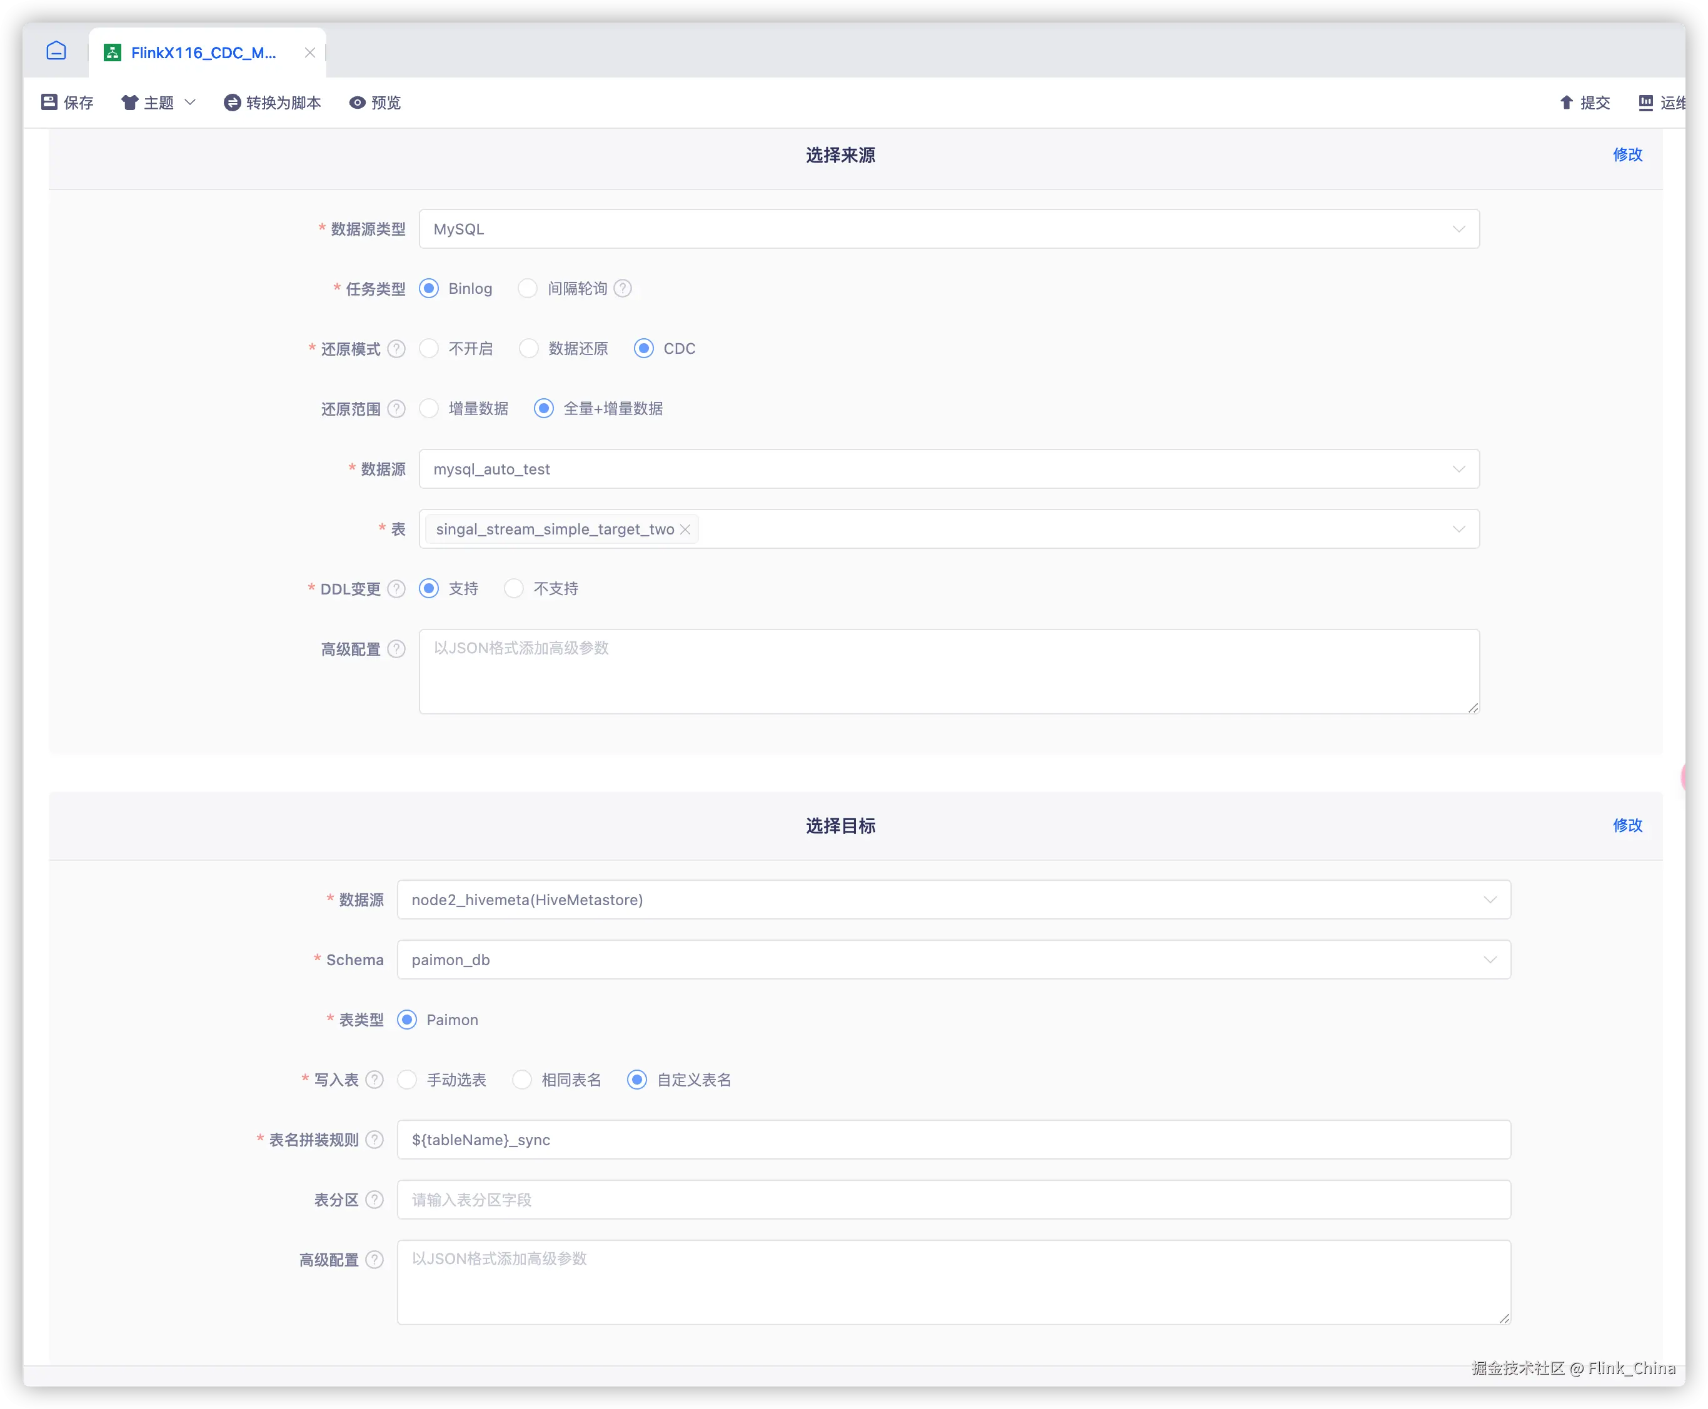Click the home icon in tab bar
Image resolution: width=1708 pixels, height=1409 pixels.
[x=56, y=51]
